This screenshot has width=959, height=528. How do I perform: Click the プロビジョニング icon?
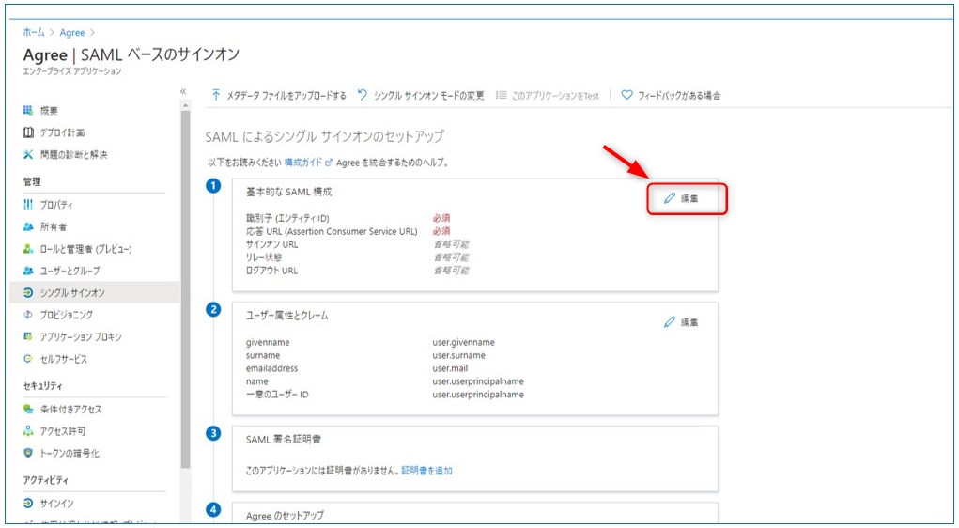(27, 315)
